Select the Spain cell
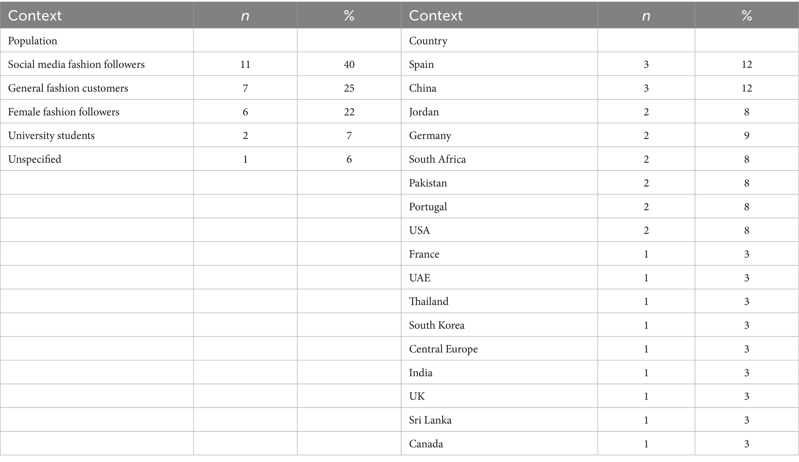Screen dimensions: 799x462 [x=421, y=64]
